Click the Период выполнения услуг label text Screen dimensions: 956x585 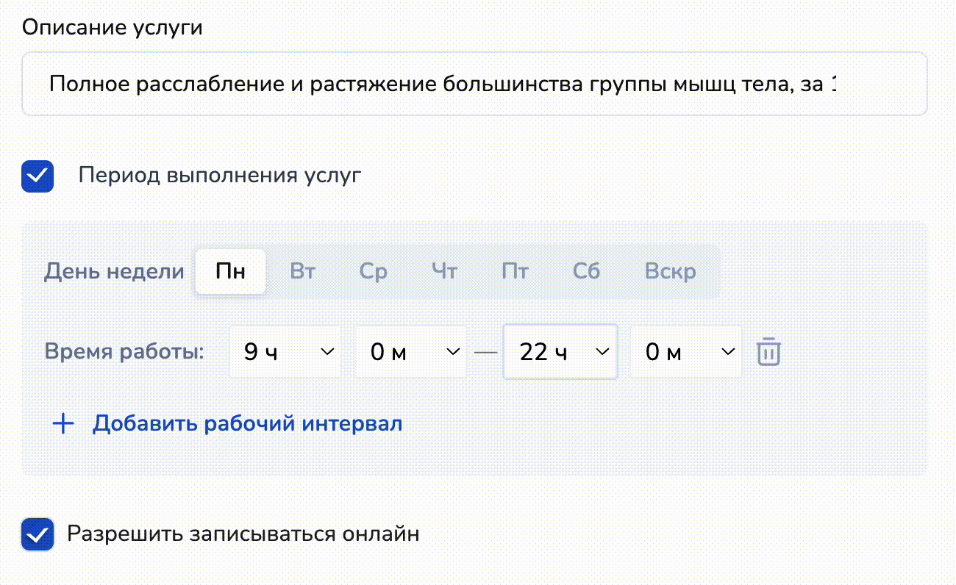[220, 176]
